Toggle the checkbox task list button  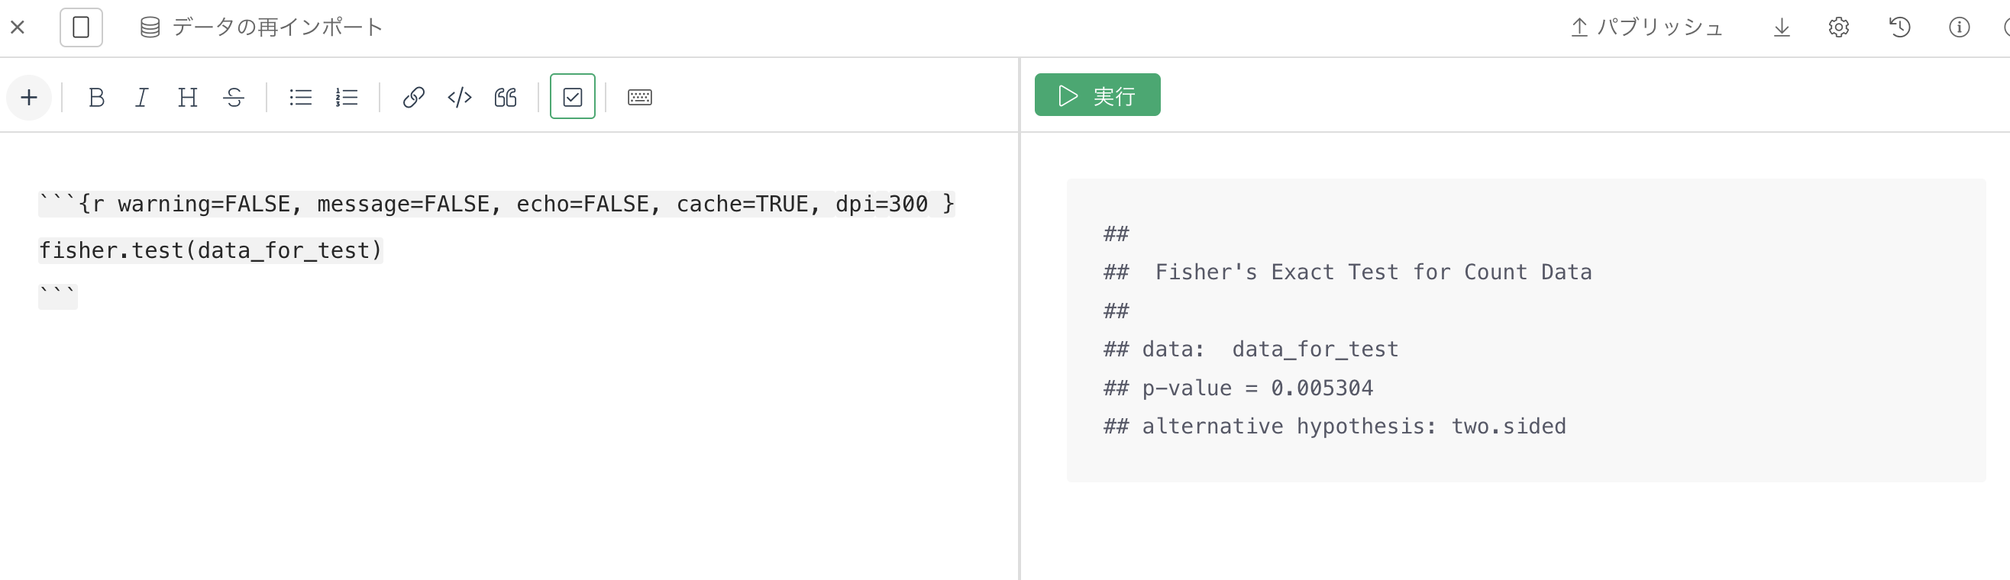click(x=572, y=97)
